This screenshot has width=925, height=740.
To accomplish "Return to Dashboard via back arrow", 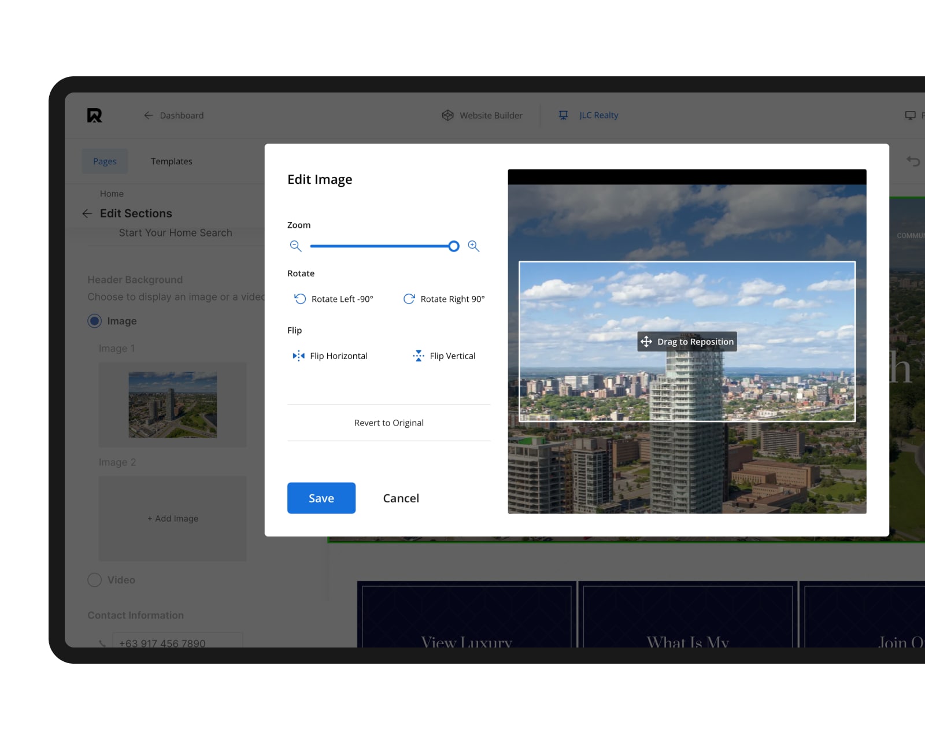I will [x=149, y=116].
